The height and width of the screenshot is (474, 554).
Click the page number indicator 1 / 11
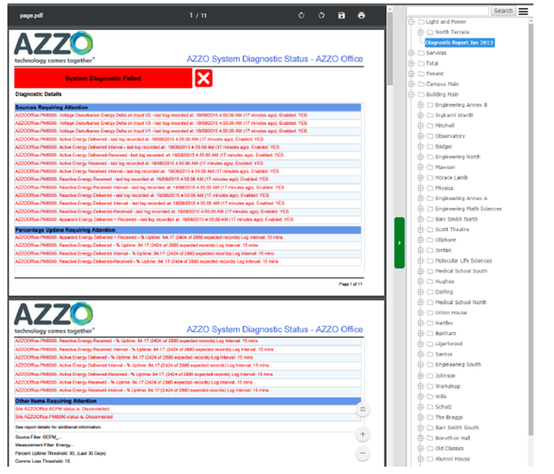[198, 16]
